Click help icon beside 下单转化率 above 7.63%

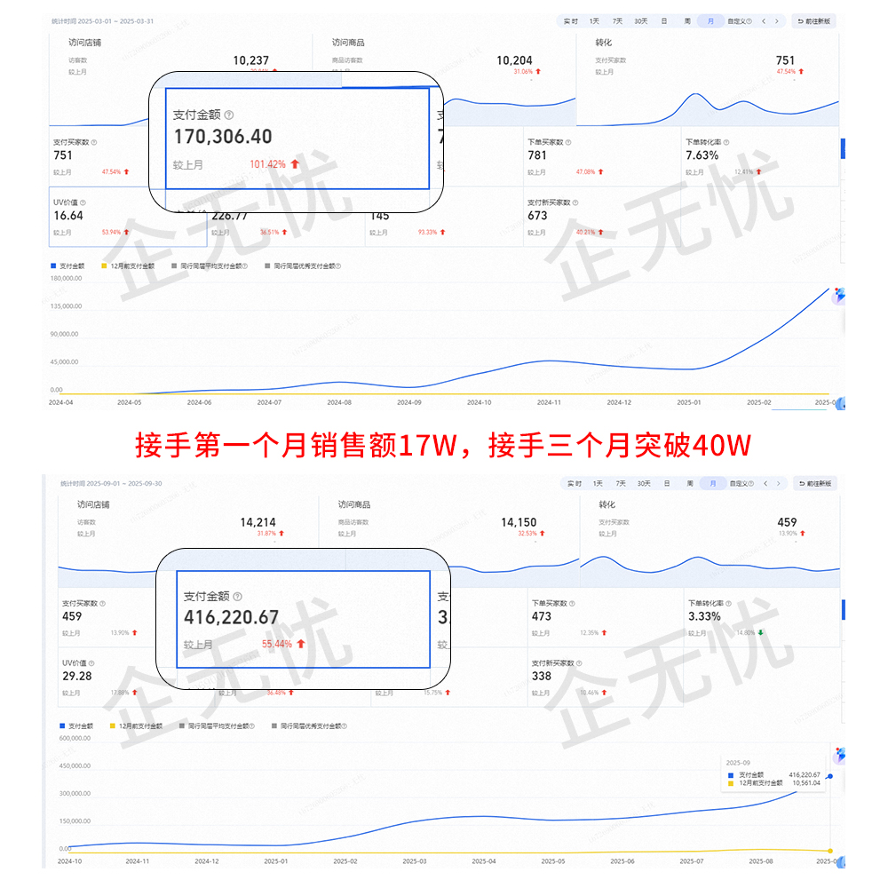pyautogui.click(x=728, y=142)
